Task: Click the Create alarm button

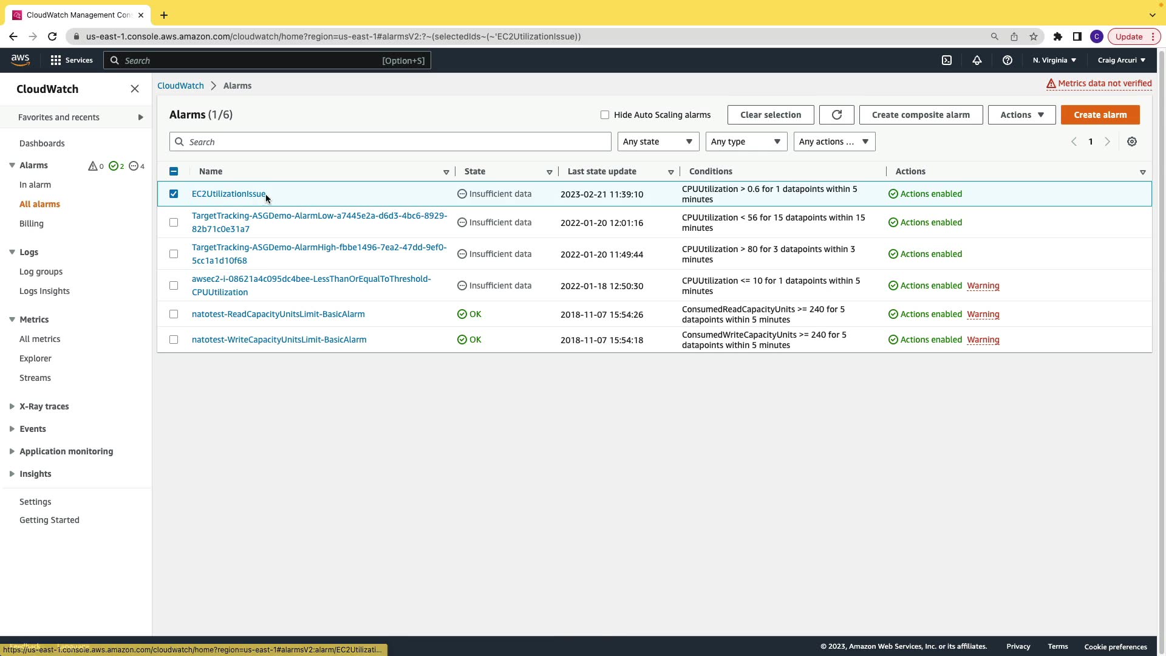Action: pyautogui.click(x=1100, y=115)
